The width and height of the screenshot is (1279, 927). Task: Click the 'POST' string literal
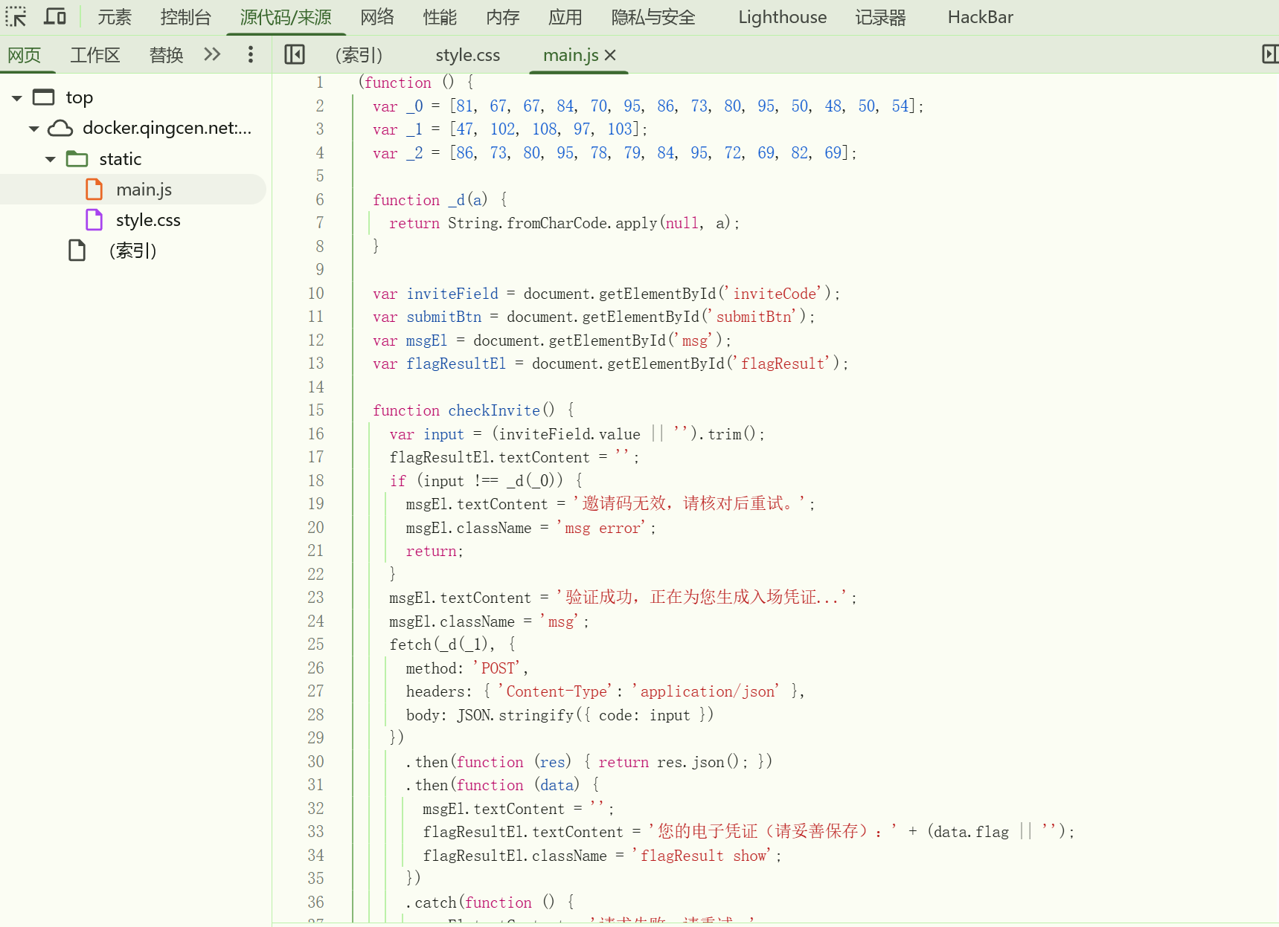click(x=498, y=668)
